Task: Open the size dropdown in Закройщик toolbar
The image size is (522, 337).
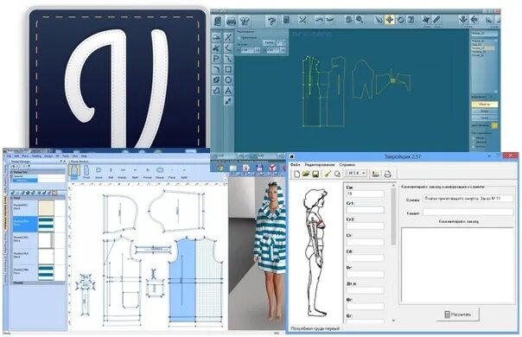Action: tap(356, 174)
